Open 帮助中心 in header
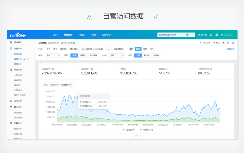The image size is (244, 153). pyautogui.click(x=203, y=35)
